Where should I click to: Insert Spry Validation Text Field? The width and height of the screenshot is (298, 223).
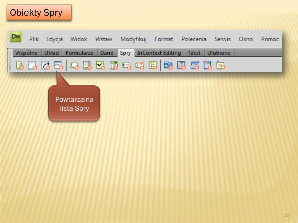click(x=74, y=66)
